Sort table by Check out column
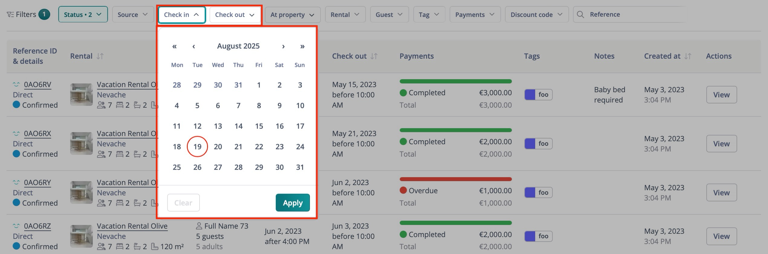This screenshot has width=768, height=254. (x=374, y=56)
